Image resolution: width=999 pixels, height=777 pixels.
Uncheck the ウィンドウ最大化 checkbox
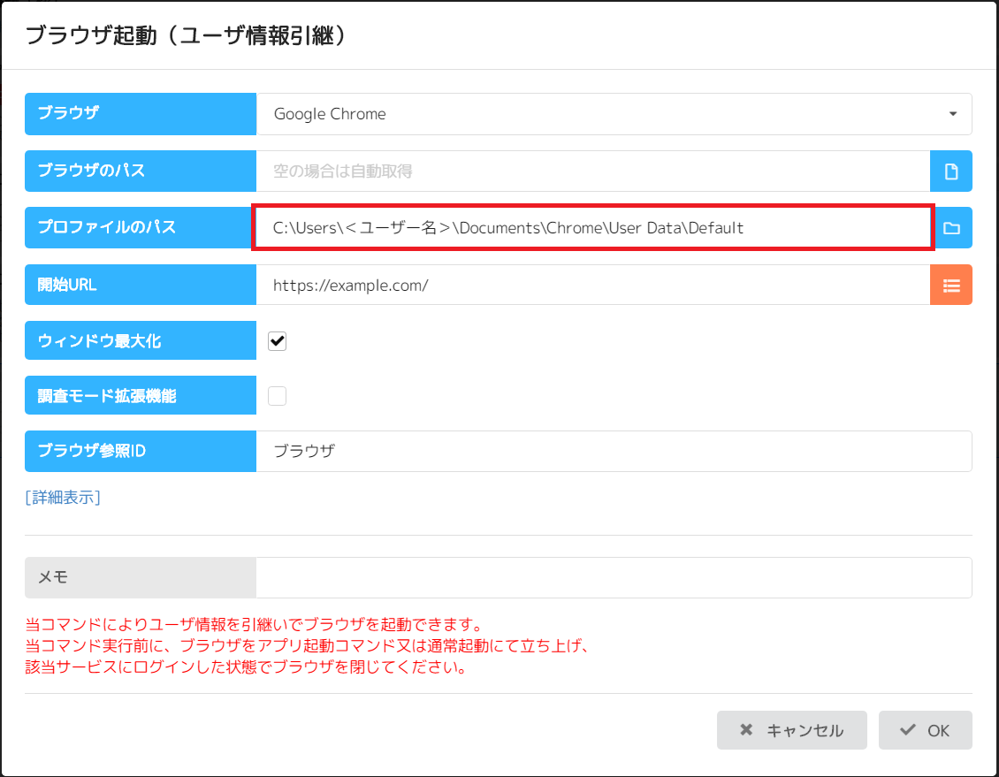pos(278,341)
